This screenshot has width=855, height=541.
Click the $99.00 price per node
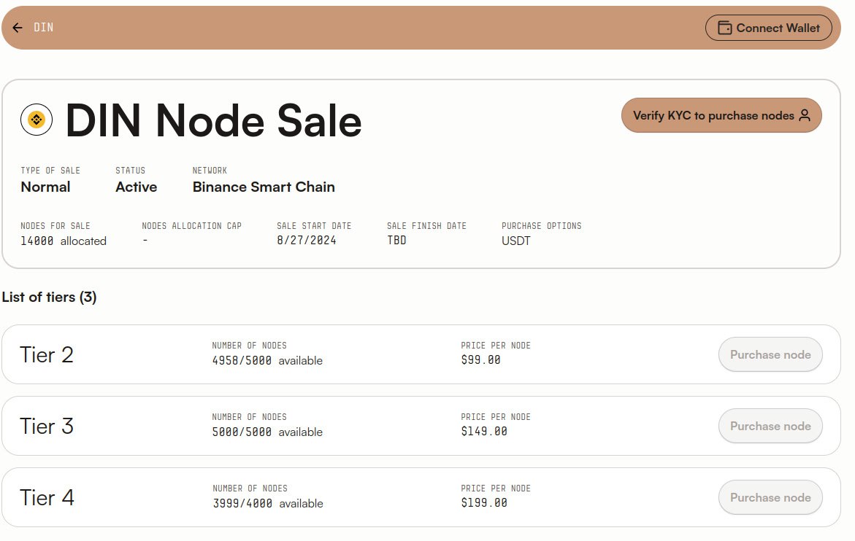click(x=481, y=360)
